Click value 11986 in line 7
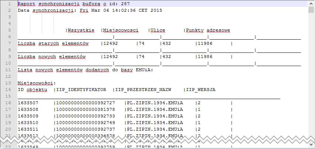 pyautogui.click(x=205, y=43)
